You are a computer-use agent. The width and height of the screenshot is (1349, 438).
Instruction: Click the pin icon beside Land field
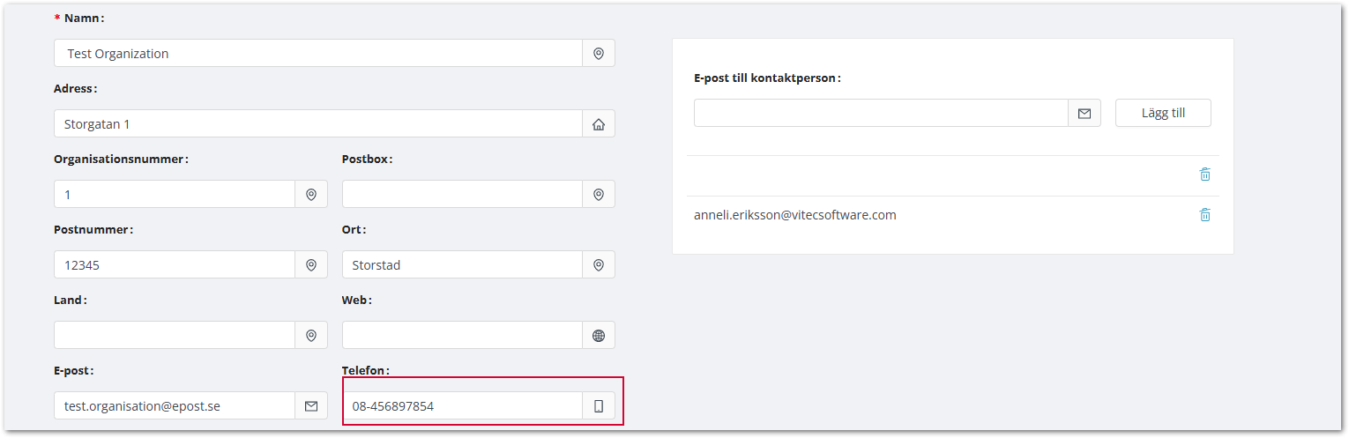[311, 335]
